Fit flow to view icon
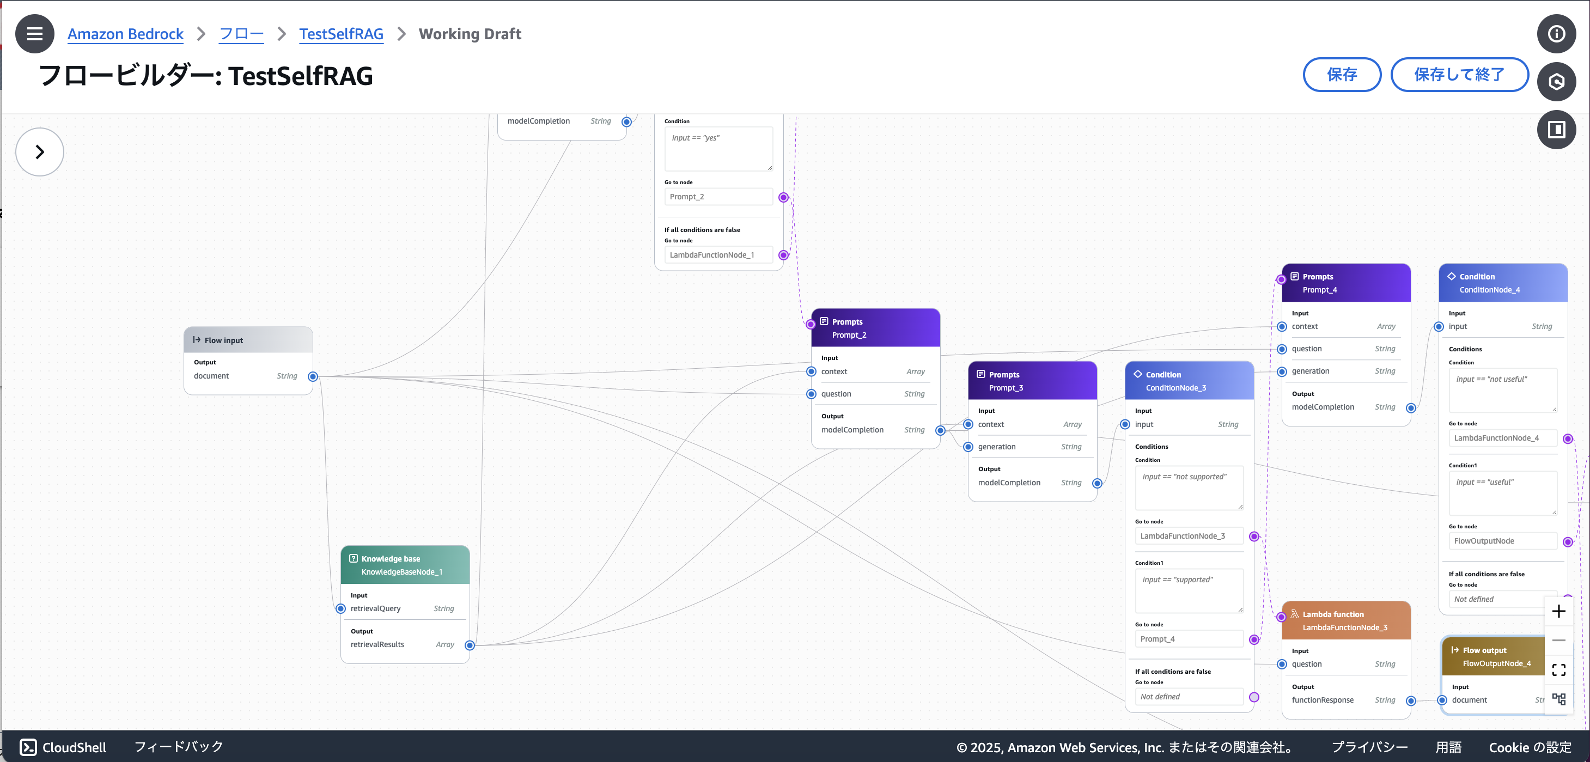The height and width of the screenshot is (762, 1590). point(1558,669)
